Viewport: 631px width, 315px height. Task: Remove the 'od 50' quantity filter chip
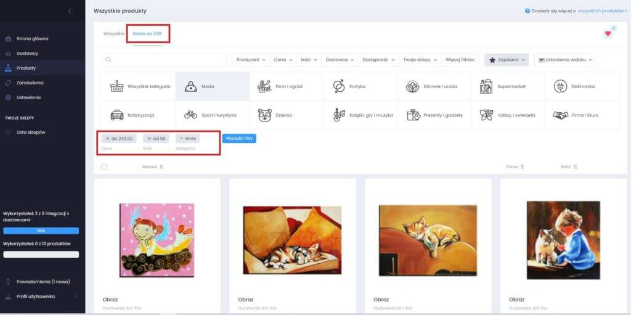tap(149, 139)
